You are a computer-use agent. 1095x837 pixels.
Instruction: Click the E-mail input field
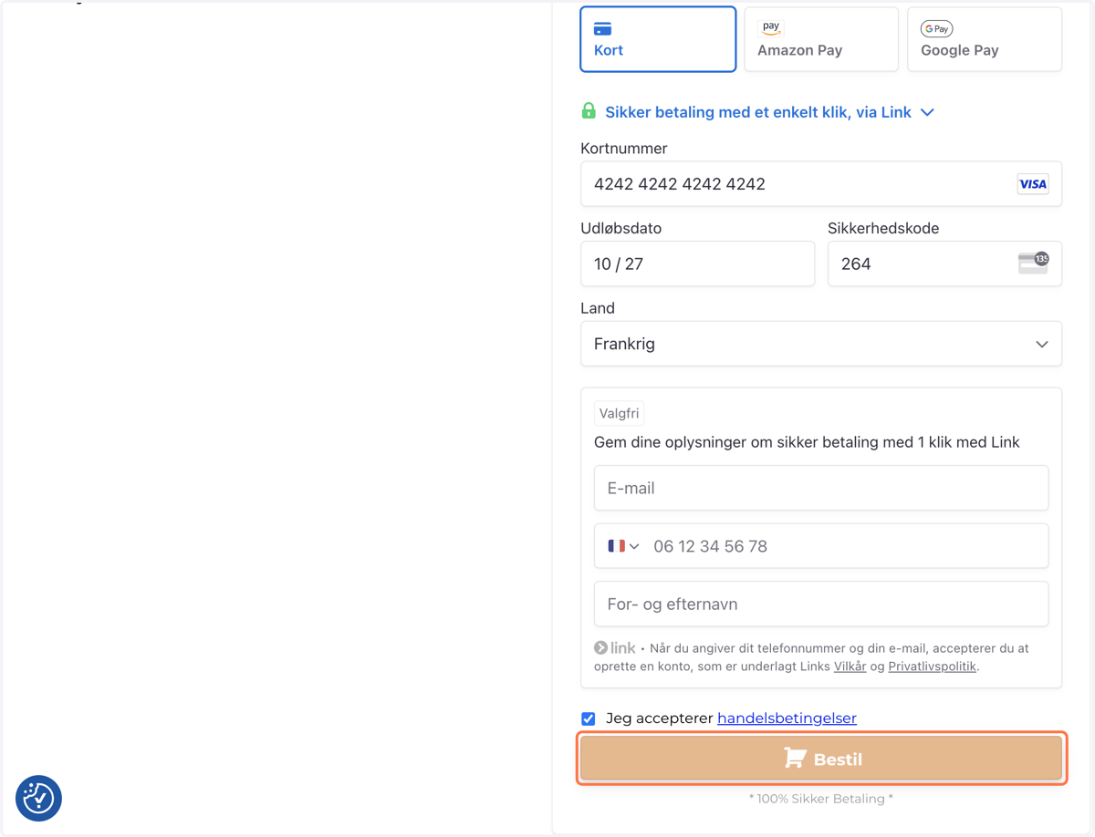821,488
